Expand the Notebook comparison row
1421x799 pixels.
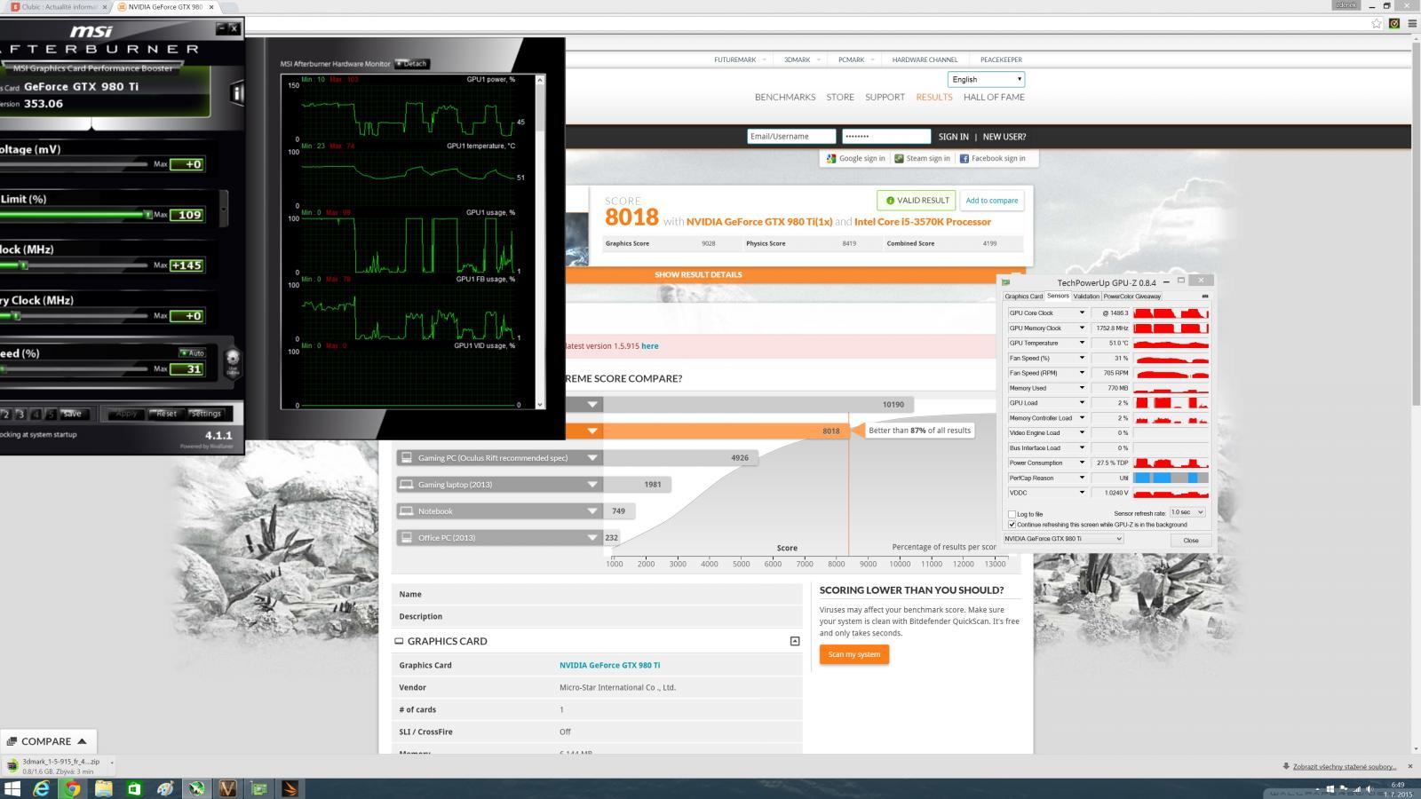(x=592, y=511)
